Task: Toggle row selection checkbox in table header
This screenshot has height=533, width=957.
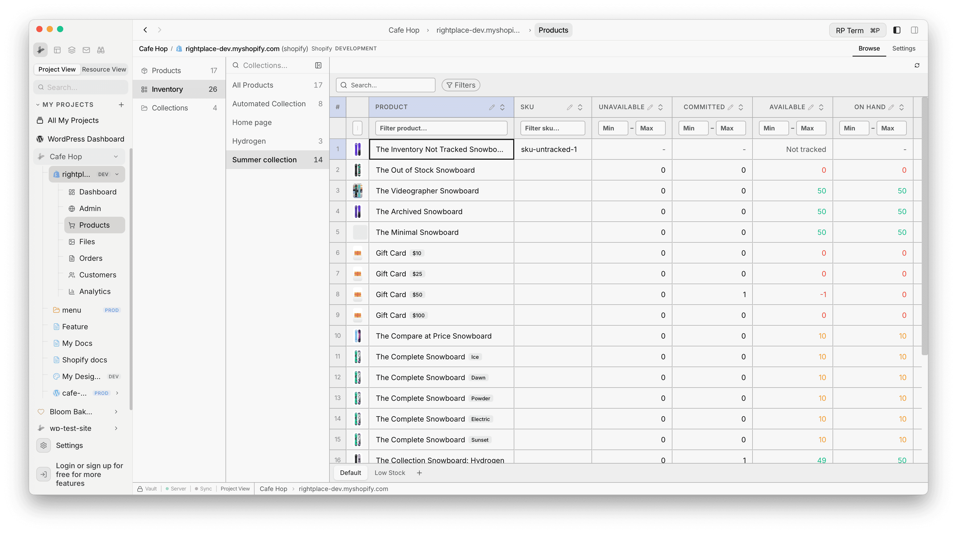Action: pos(357,128)
